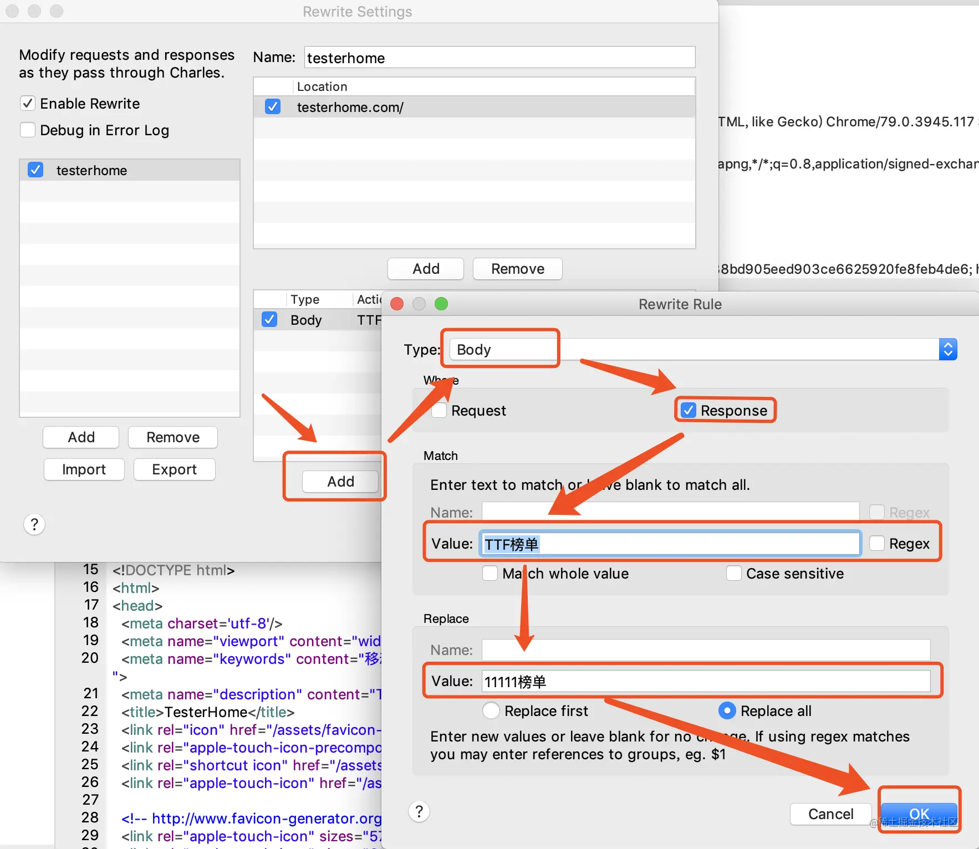Image resolution: width=979 pixels, height=849 pixels.
Task: Select the Body rule row text
Action: [x=306, y=320]
